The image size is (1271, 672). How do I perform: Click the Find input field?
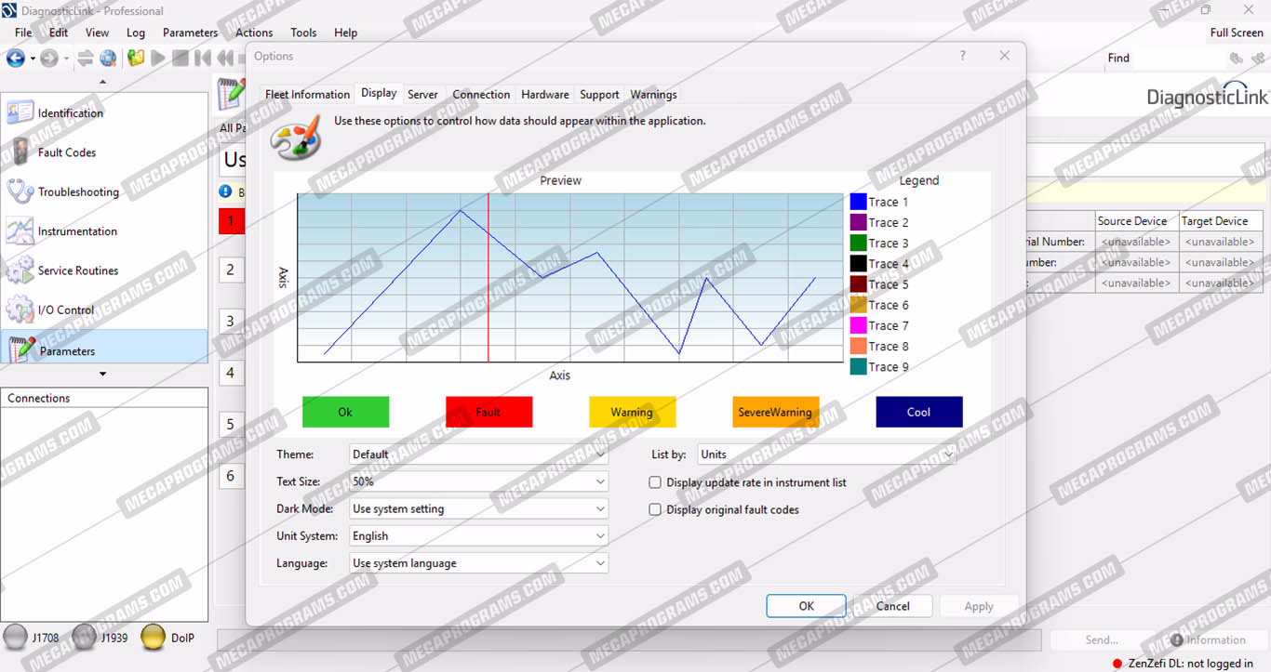click(x=1180, y=58)
